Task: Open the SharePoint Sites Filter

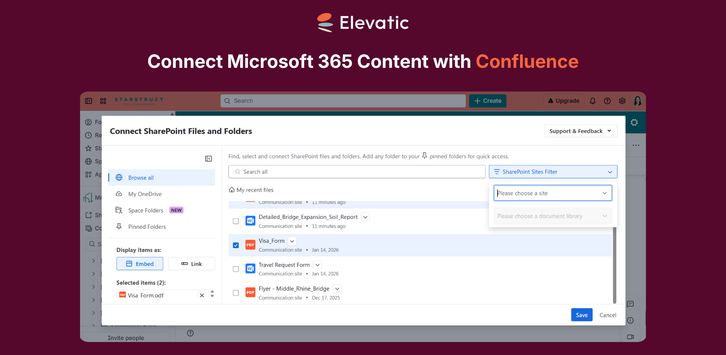Action: (x=553, y=172)
